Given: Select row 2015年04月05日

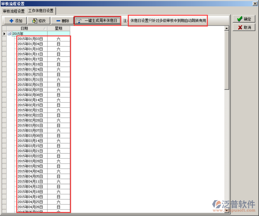Looking at the screenshot, I should click(43, 177).
